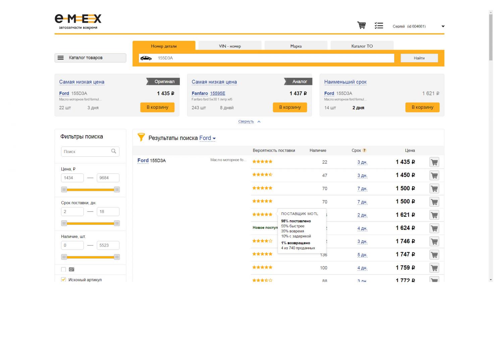
Task: Click the Найти search button
Action: pos(419,58)
